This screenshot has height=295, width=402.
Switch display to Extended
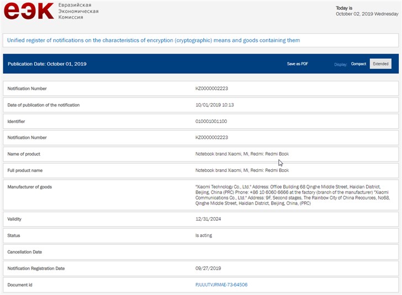[x=380, y=64]
